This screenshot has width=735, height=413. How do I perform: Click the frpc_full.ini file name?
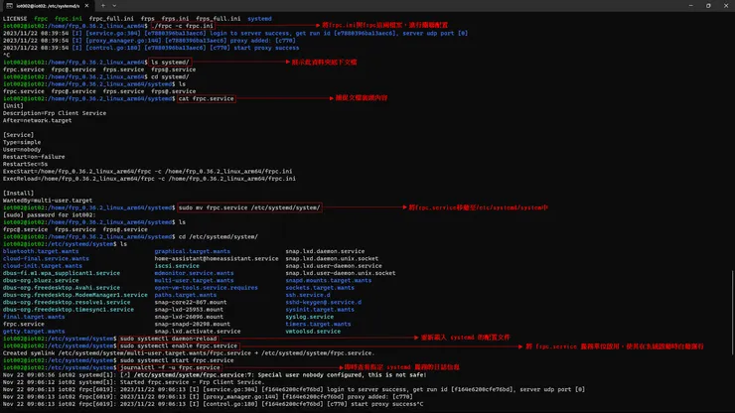coord(111,19)
